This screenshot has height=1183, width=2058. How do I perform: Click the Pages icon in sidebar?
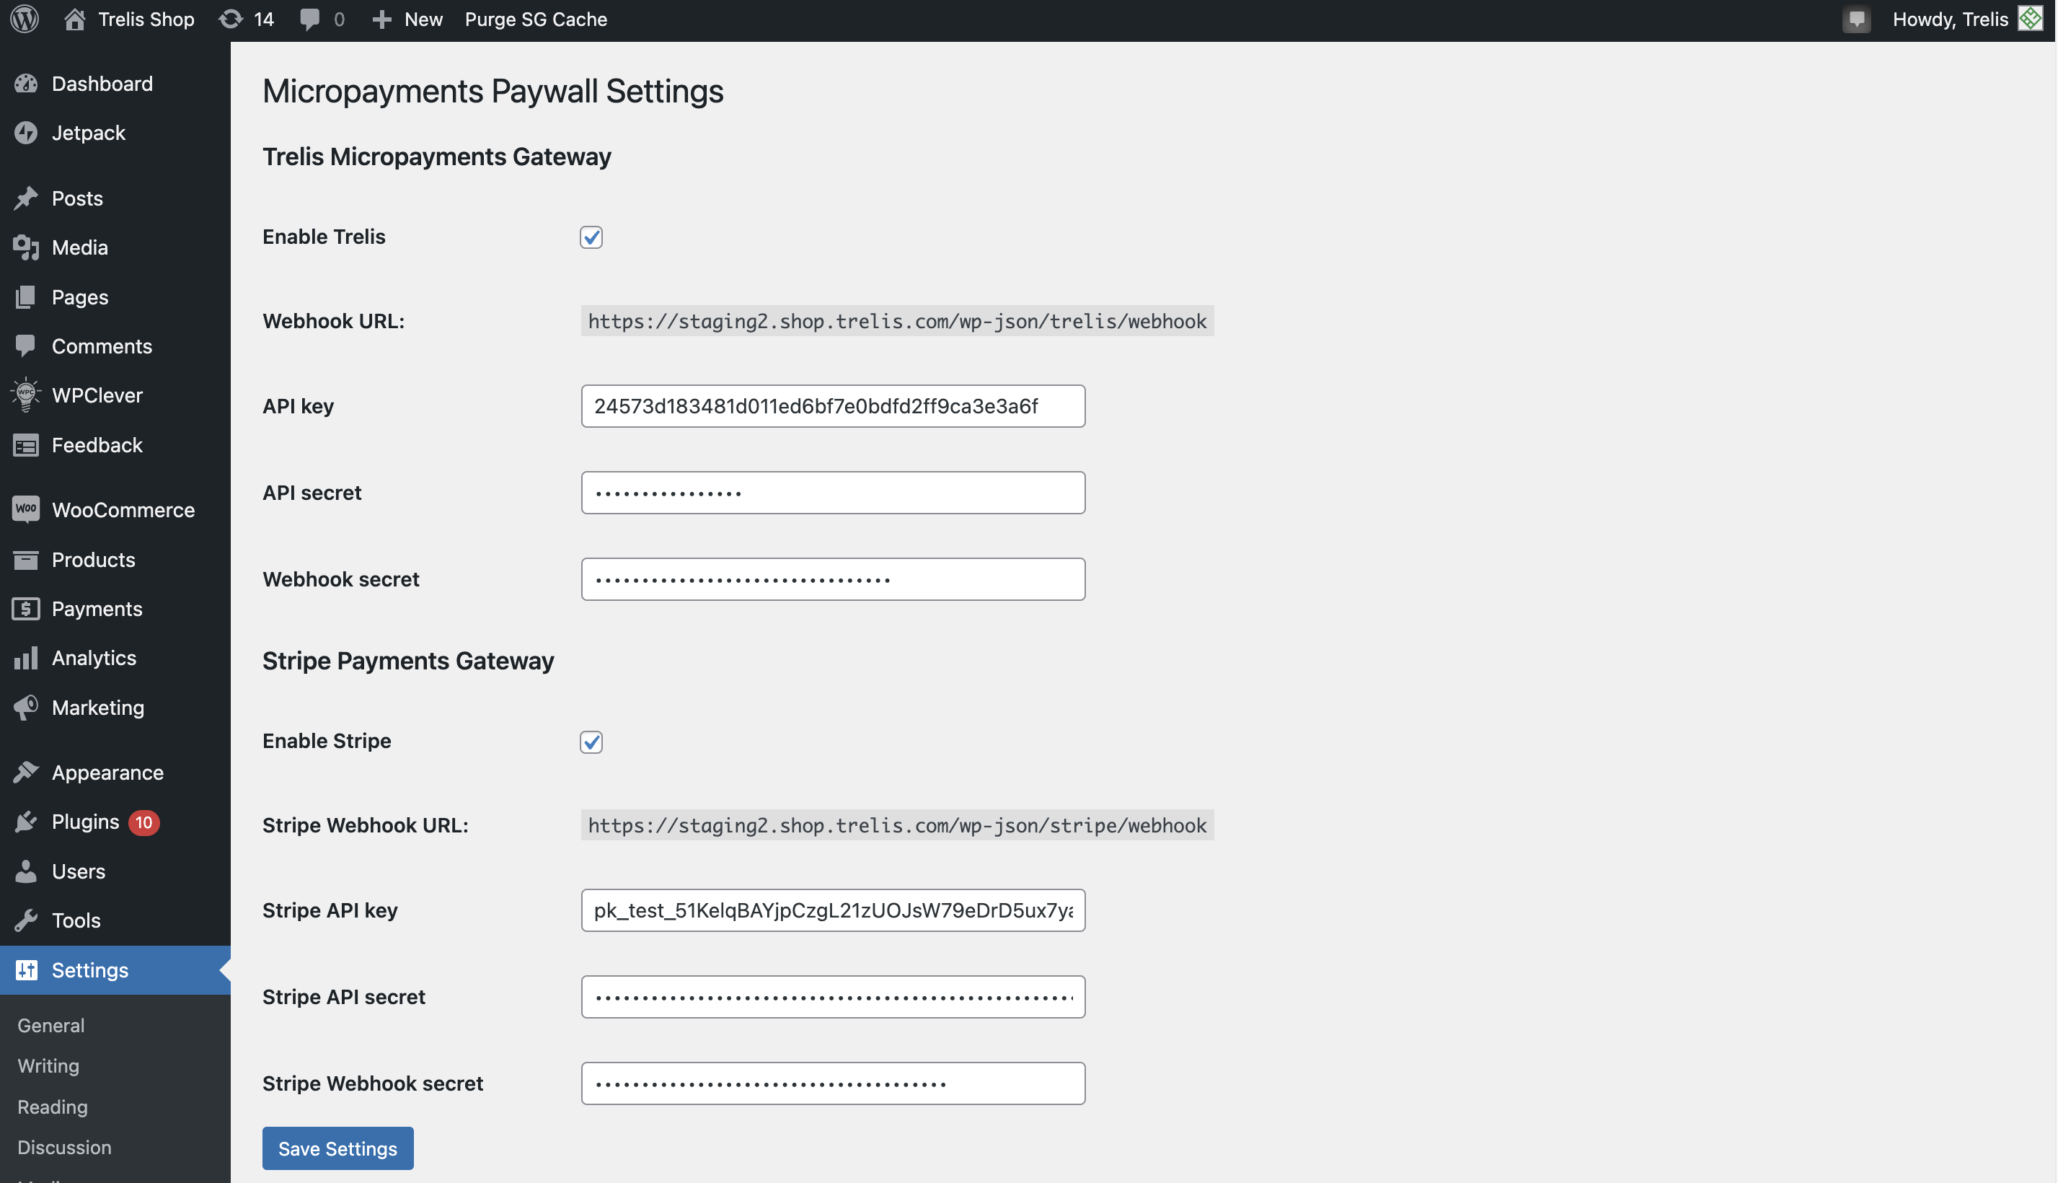pyautogui.click(x=26, y=297)
